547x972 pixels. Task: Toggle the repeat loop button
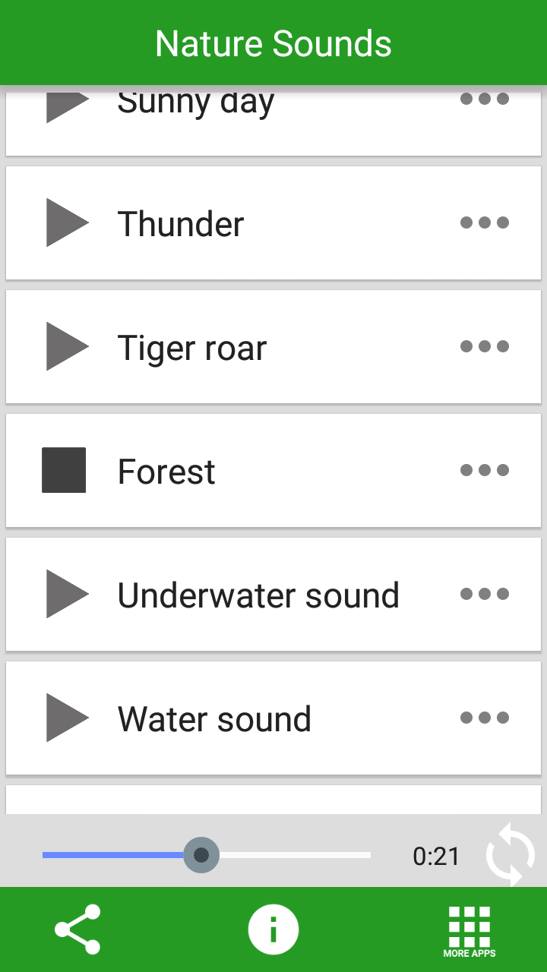511,856
